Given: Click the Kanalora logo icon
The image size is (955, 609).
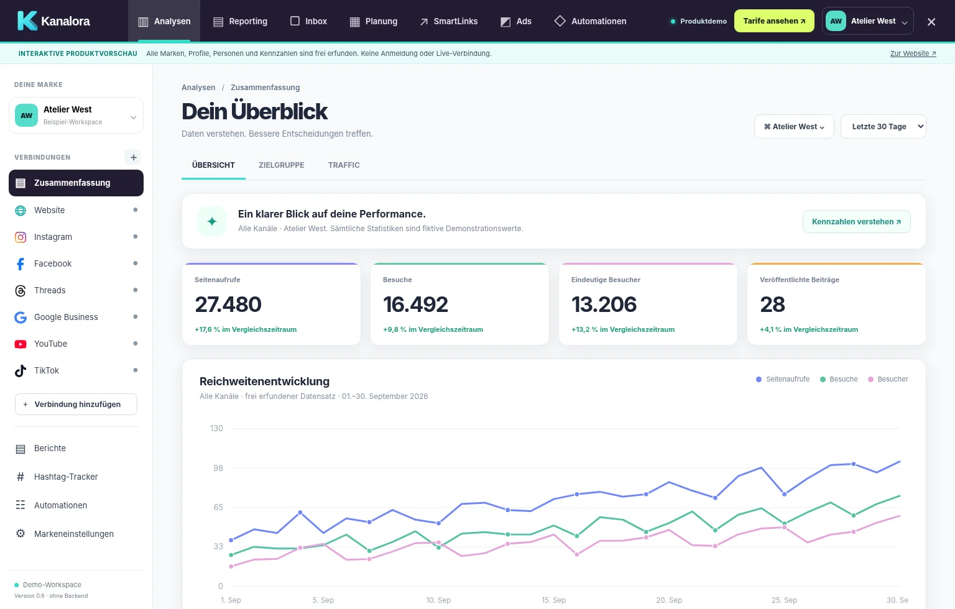Looking at the screenshot, I should (x=27, y=21).
